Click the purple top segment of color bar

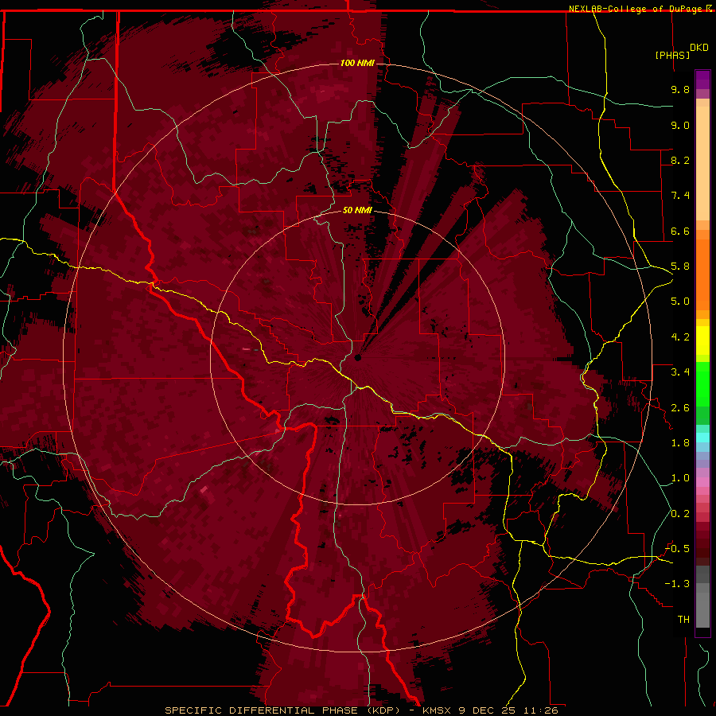click(702, 80)
